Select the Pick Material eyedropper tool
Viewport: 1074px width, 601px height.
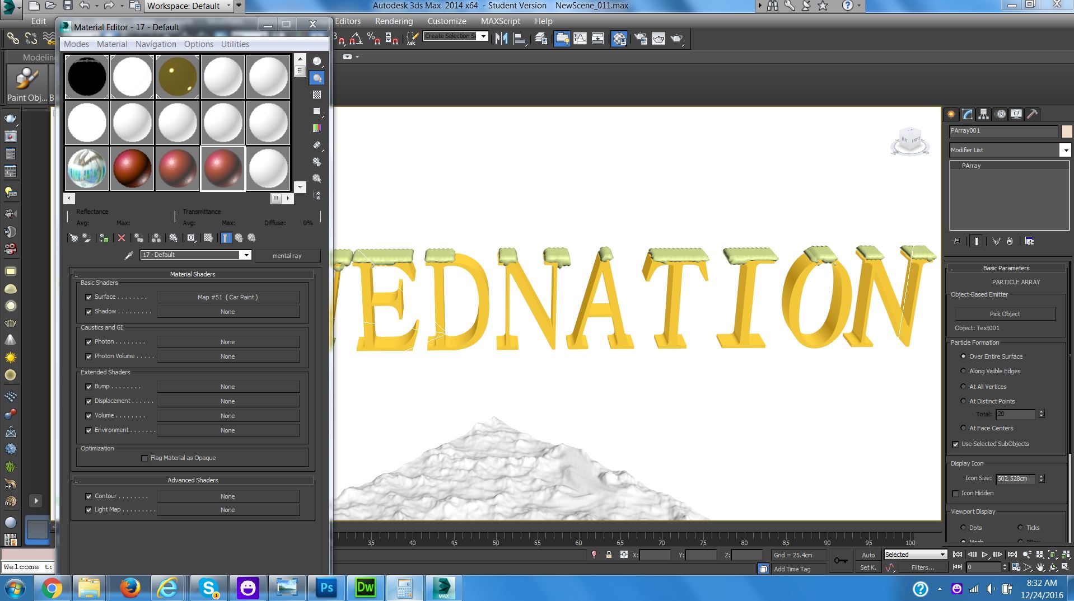(128, 255)
